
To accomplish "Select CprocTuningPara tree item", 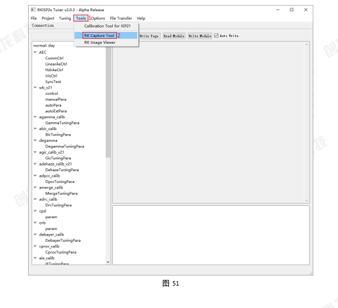I will tap(61, 252).
